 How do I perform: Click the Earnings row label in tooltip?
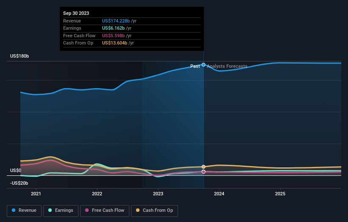pos(72,28)
